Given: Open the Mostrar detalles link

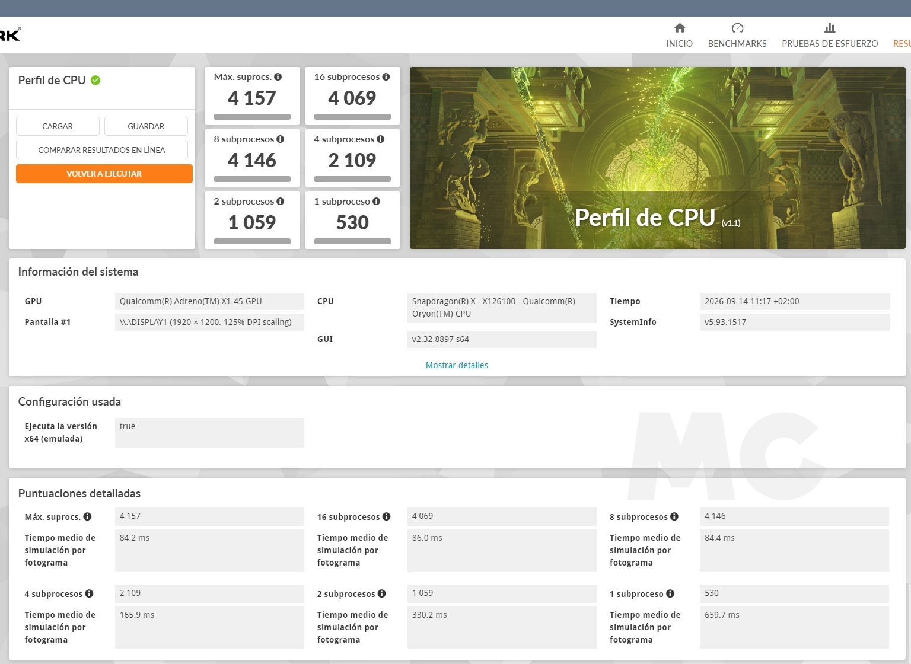Looking at the screenshot, I should 457,365.
